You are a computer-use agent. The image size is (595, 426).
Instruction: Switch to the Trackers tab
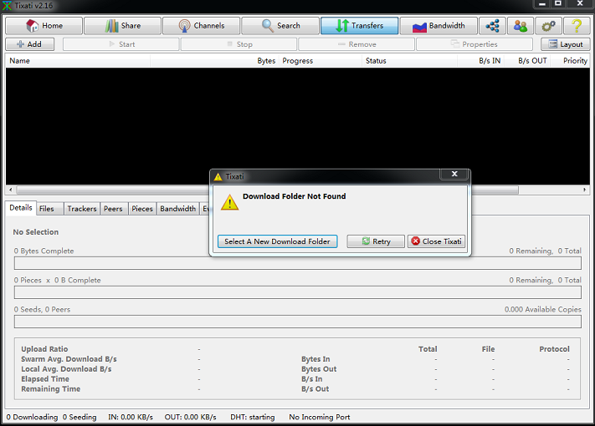click(82, 209)
